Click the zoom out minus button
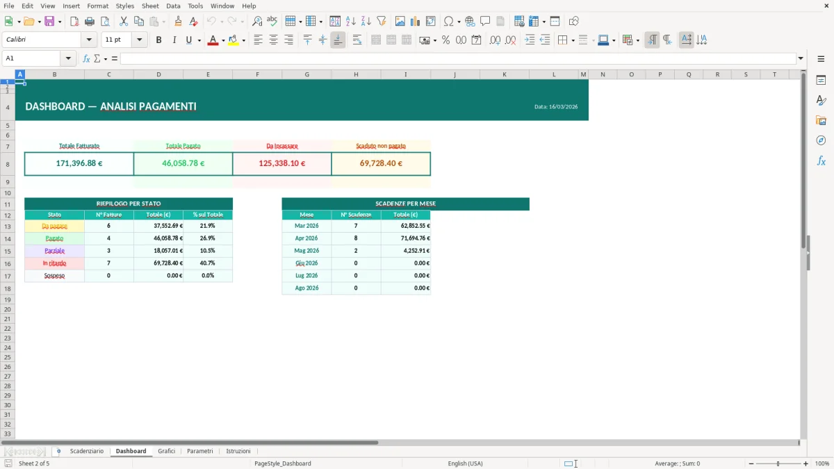This screenshot has width=834, height=469. 751,463
